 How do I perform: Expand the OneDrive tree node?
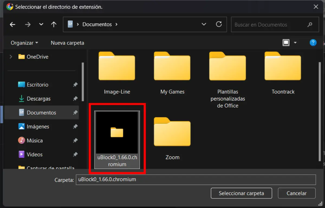(x=11, y=57)
